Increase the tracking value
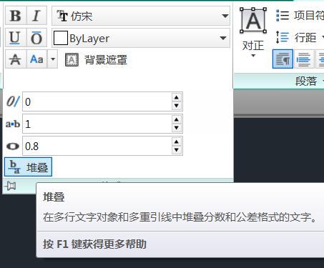 pos(177,119)
